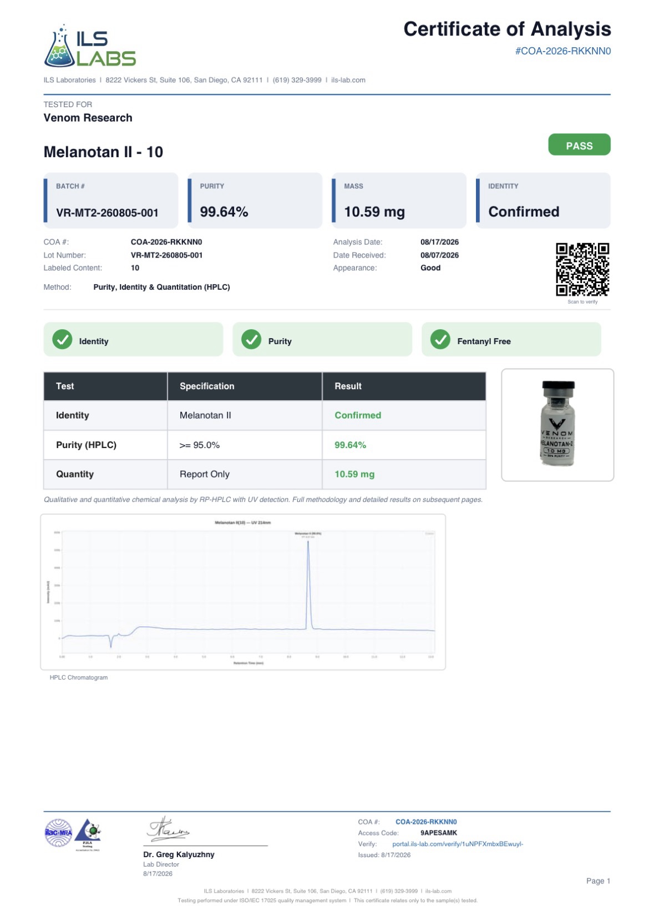The image size is (654, 906).
Task: Click the 'Confirmed' result in the table
Action: pyautogui.click(x=358, y=415)
